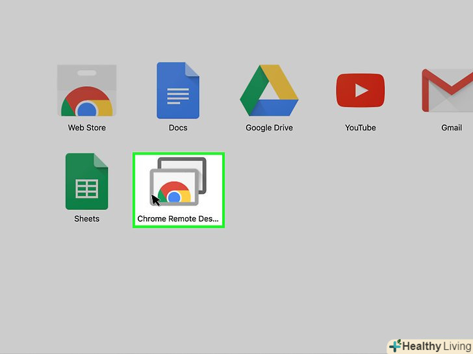Viewport: 473px width, 354px height.
Task: Launch the YouTube app icon
Action: point(361,90)
